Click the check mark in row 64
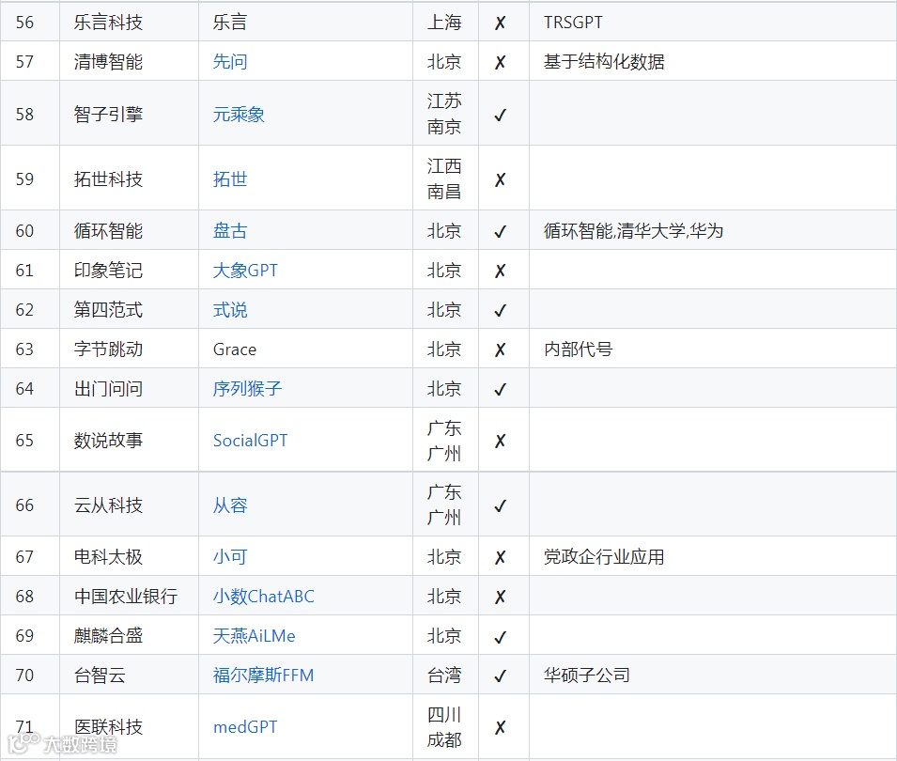The image size is (897, 761). click(500, 390)
